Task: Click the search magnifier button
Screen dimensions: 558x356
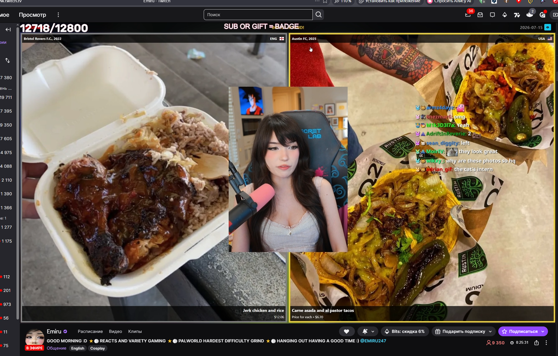Action: coord(318,15)
